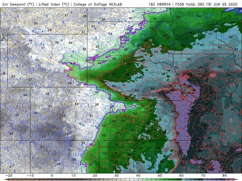Click the '0' color scale label
Screen dimensions: 242x181
(x=52, y=176)
